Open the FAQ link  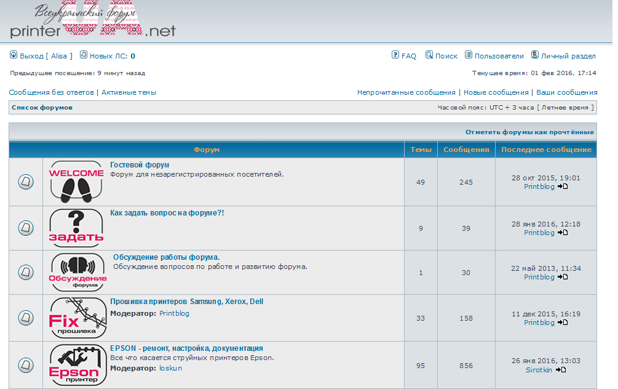coord(409,56)
